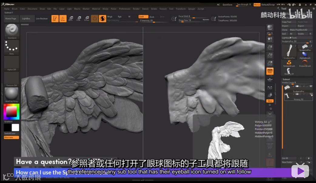Click the Local symmetry (L.Sym) icon

click(270, 88)
